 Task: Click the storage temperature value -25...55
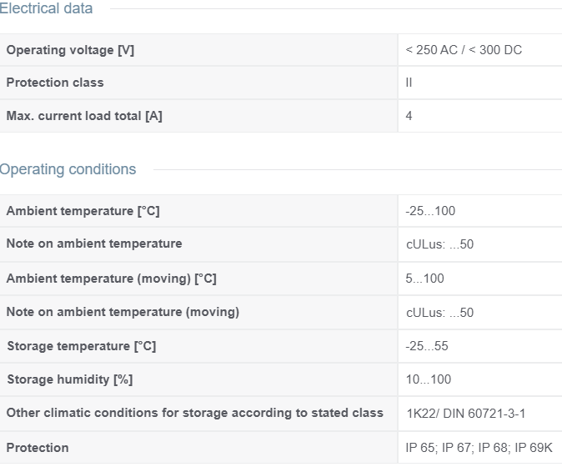(x=427, y=346)
